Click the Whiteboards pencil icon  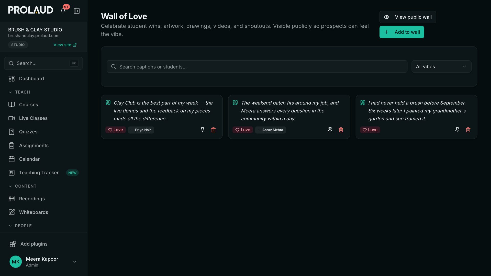(12, 212)
